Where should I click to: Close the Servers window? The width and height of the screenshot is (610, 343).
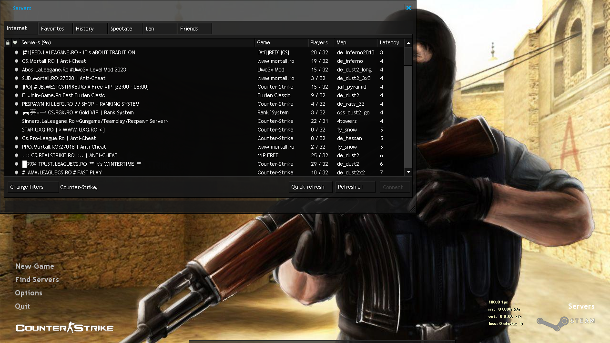coord(408,8)
